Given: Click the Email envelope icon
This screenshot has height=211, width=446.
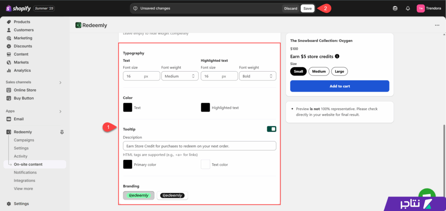Looking at the screenshot, I should 9,119.
